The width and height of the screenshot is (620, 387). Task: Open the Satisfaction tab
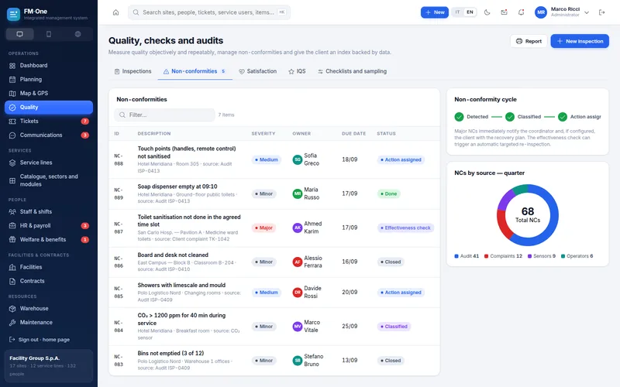pos(258,71)
